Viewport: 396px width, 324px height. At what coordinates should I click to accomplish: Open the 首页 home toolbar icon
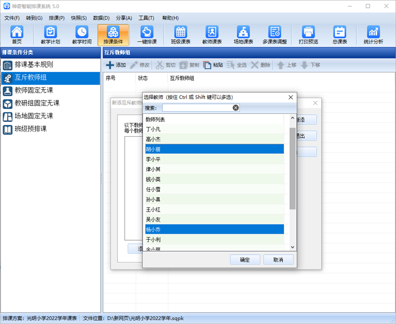tap(17, 35)
